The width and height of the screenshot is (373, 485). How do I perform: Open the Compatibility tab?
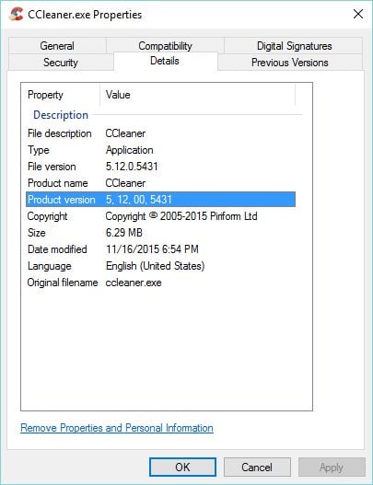(165, 46)
